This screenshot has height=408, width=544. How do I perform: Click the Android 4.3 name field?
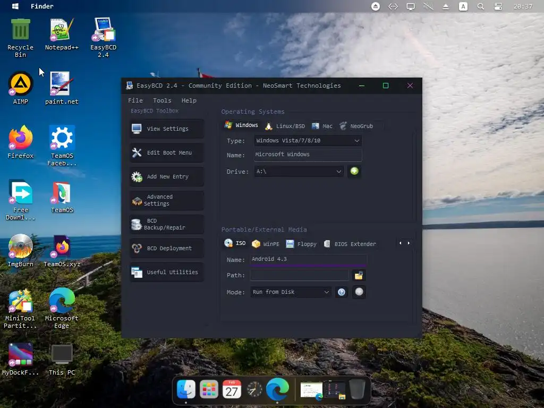click(x=309, y=259)
